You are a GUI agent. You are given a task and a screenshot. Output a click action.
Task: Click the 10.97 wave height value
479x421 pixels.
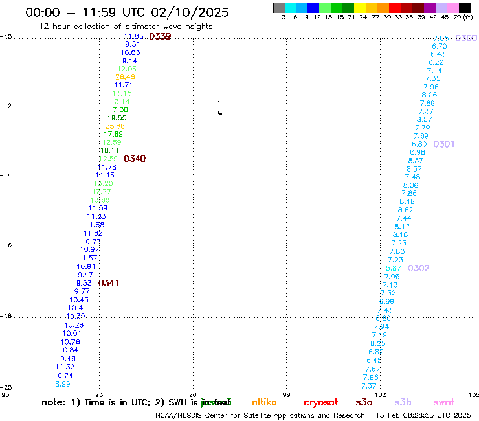[89, 249]
